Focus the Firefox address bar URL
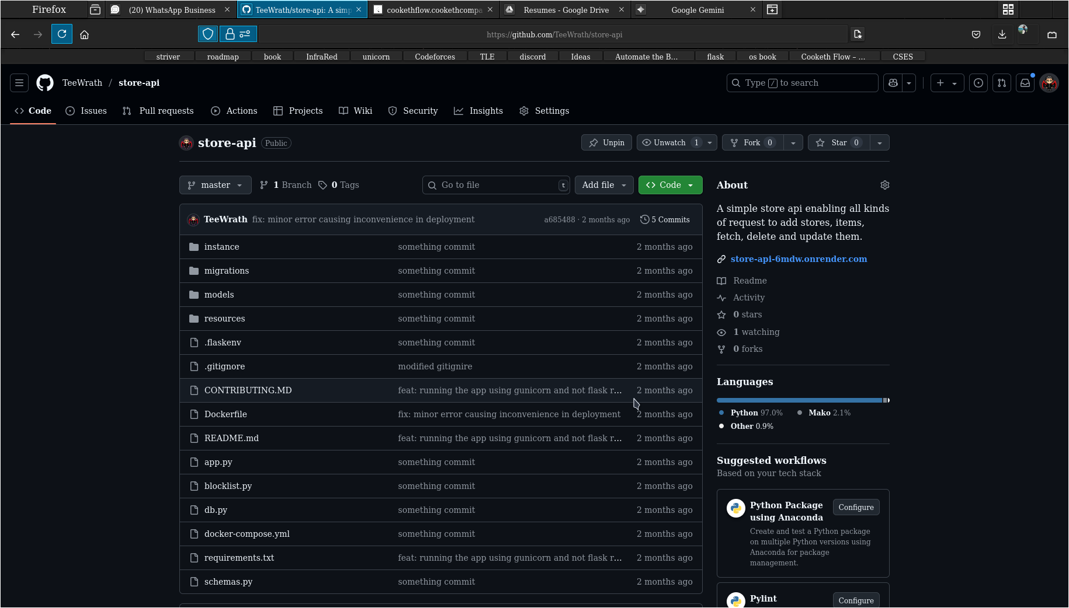1069x608 pixels. click(x=554, y=34)
